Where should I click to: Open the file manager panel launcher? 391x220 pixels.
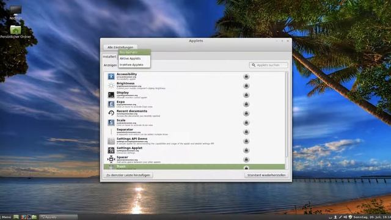point(34,218)
